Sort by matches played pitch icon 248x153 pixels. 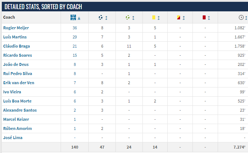click(x=73, y=18)
